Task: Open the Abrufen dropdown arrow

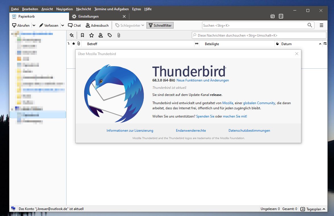Action: tap(34, 25)
